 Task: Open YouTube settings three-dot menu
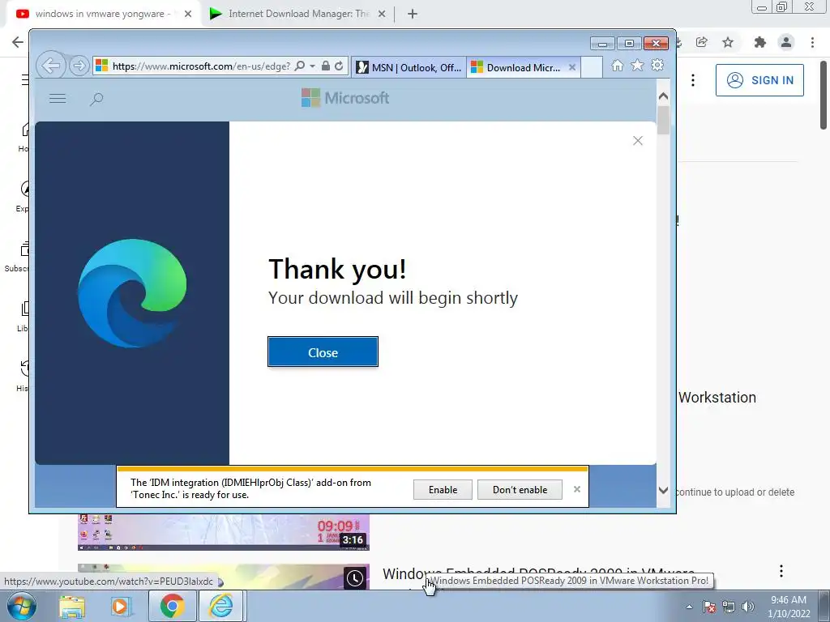(693, 80)
